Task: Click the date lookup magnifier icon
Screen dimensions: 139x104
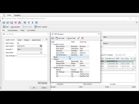Action: (41, 46)
